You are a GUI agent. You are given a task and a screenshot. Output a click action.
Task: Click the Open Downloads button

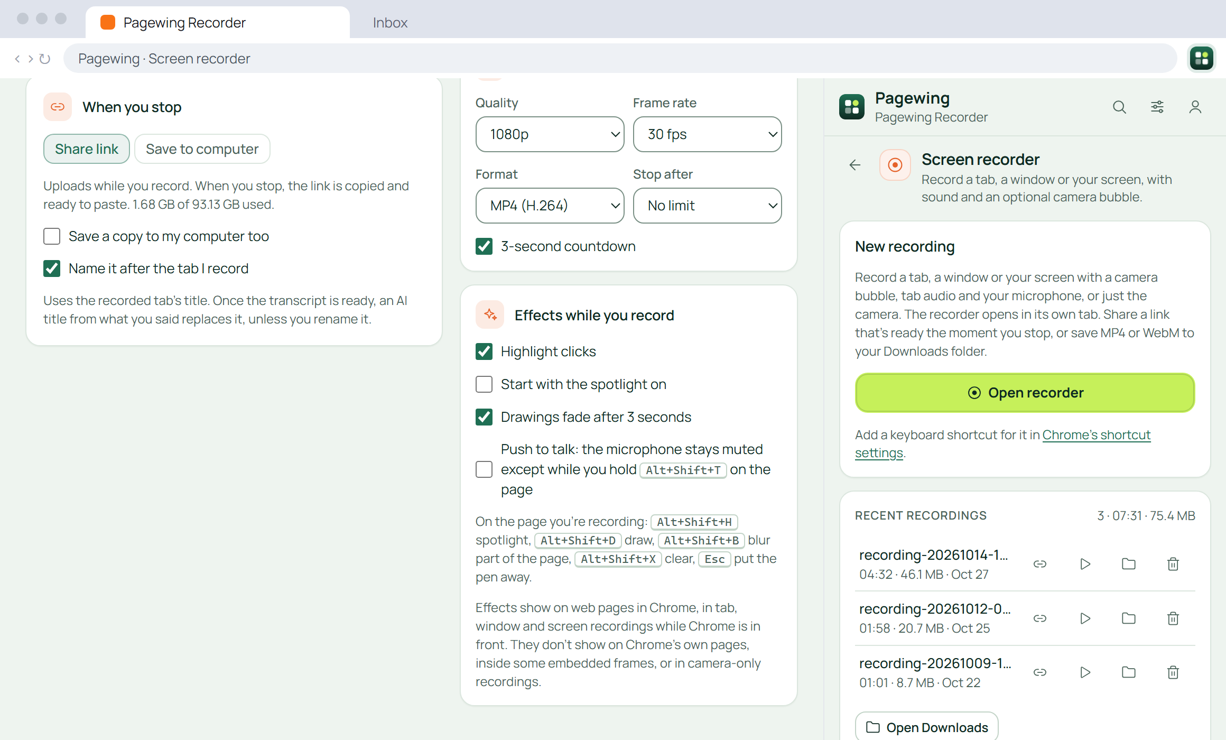927,727
